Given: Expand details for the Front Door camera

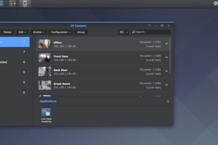Looking at the screenshot, I should 167,57.
